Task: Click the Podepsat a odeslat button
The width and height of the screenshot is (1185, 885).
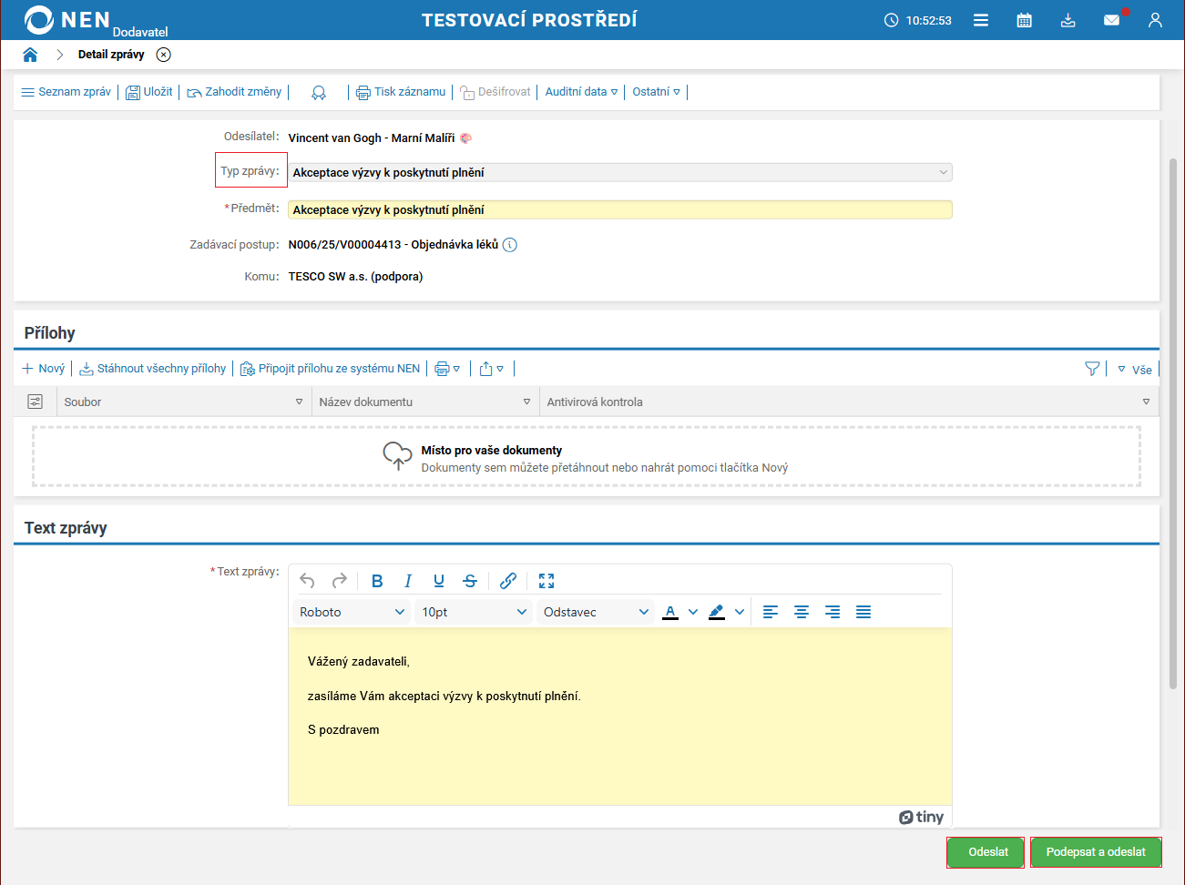Action: pos(1095,852)
